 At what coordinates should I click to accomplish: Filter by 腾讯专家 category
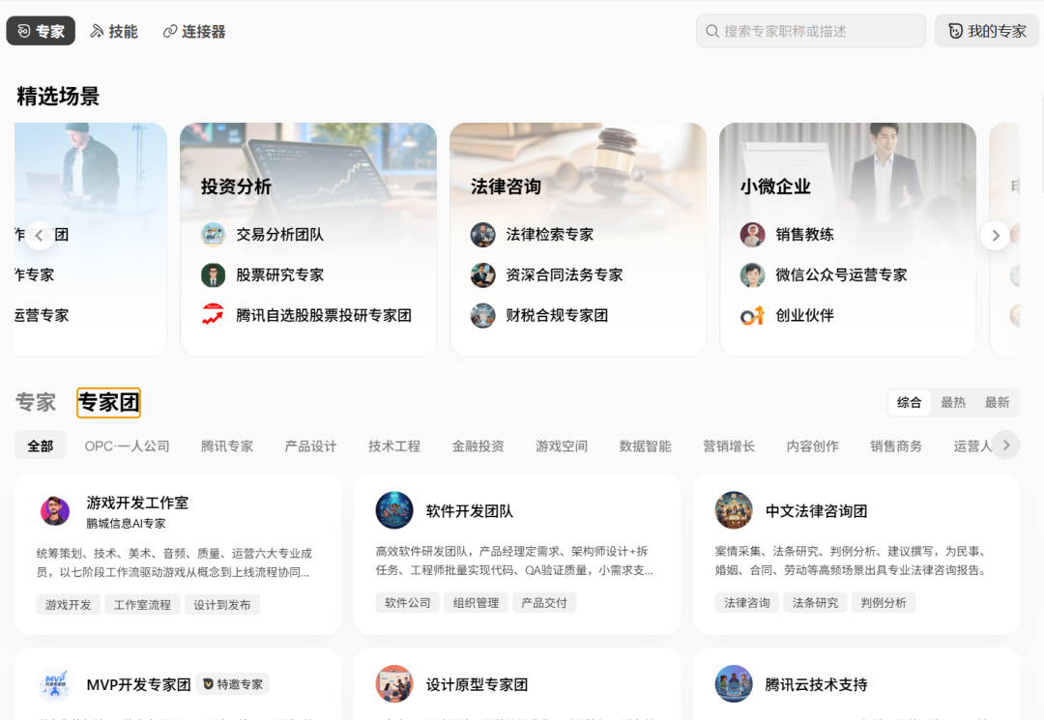click(227, 446)
